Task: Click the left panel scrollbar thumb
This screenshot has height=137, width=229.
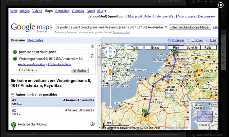Action: 99,57
